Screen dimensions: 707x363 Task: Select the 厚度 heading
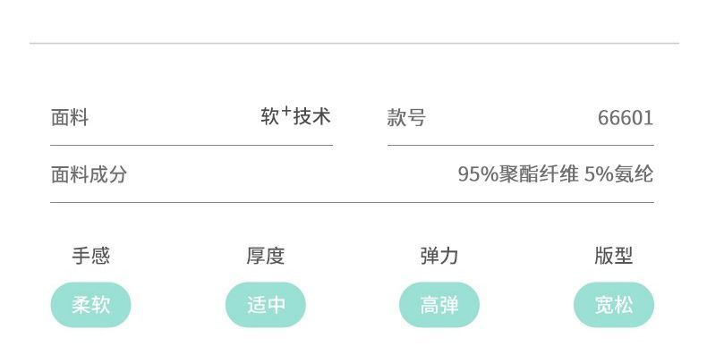pos(266,256)
